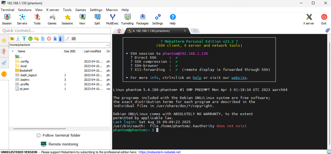Image resolution: width=331 pixels, height=154 pixels.
Task: Toggle hidden files display icon
Action: (x=61, y=39)
